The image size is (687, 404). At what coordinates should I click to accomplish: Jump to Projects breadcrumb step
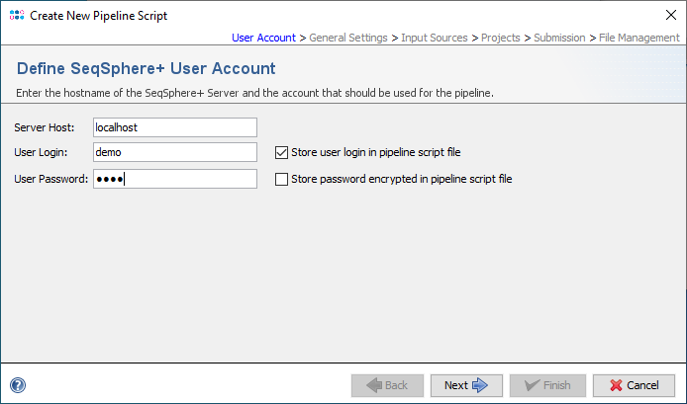(501, 38)
